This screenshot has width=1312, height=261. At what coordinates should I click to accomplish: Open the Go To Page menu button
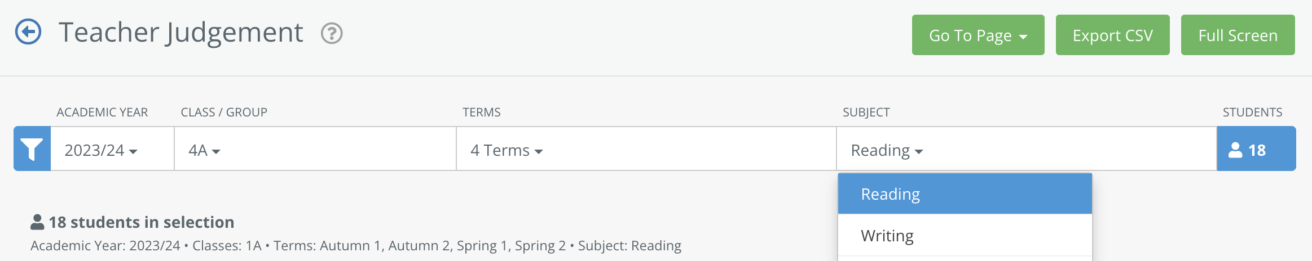[978, 35]
